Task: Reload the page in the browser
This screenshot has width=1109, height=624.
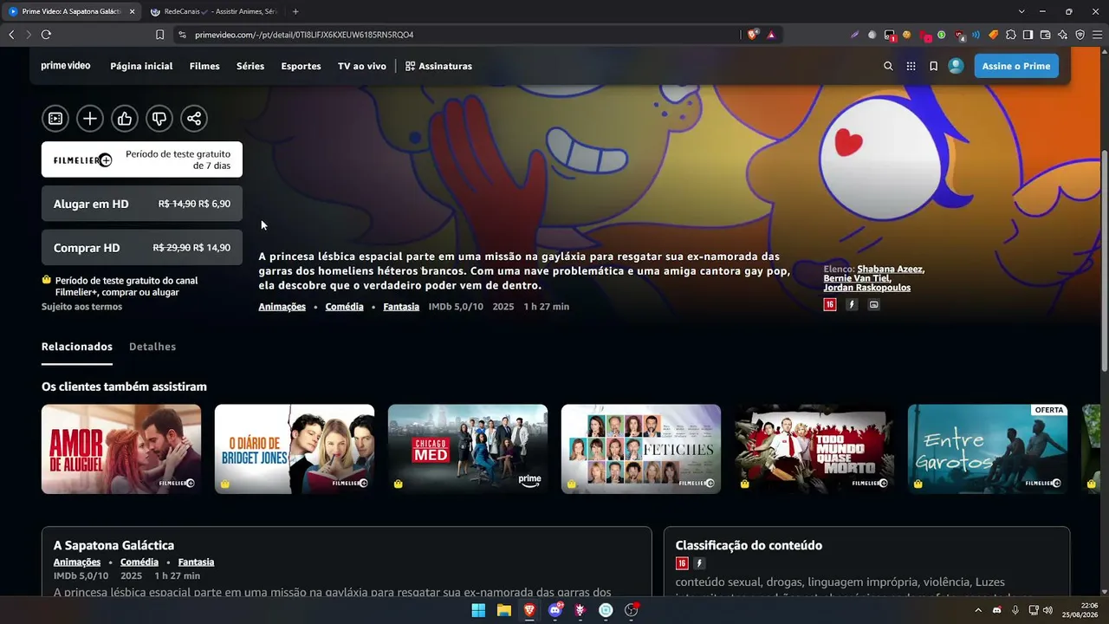Action: (x=46, y=35)
